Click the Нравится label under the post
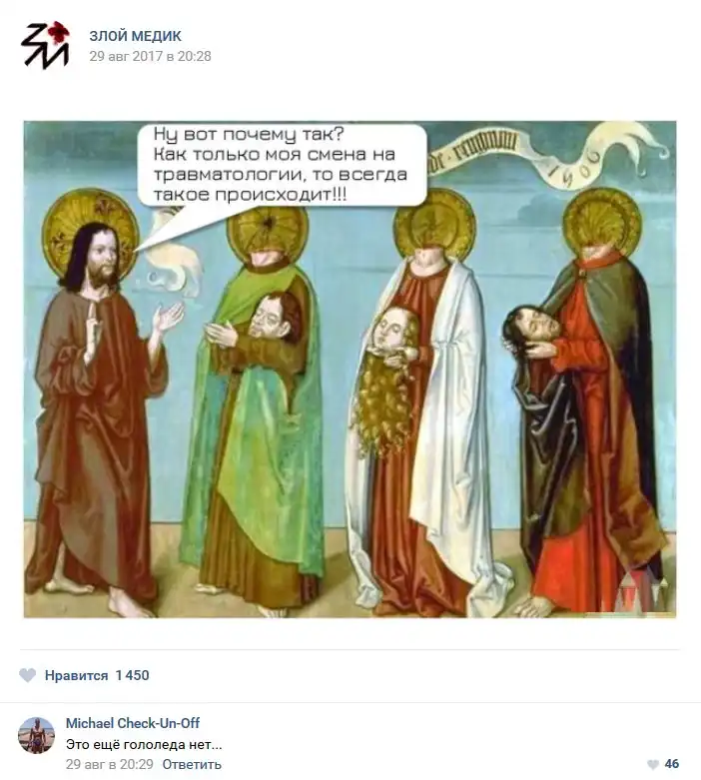The image size is (701, 780). (x=76, y=675)
